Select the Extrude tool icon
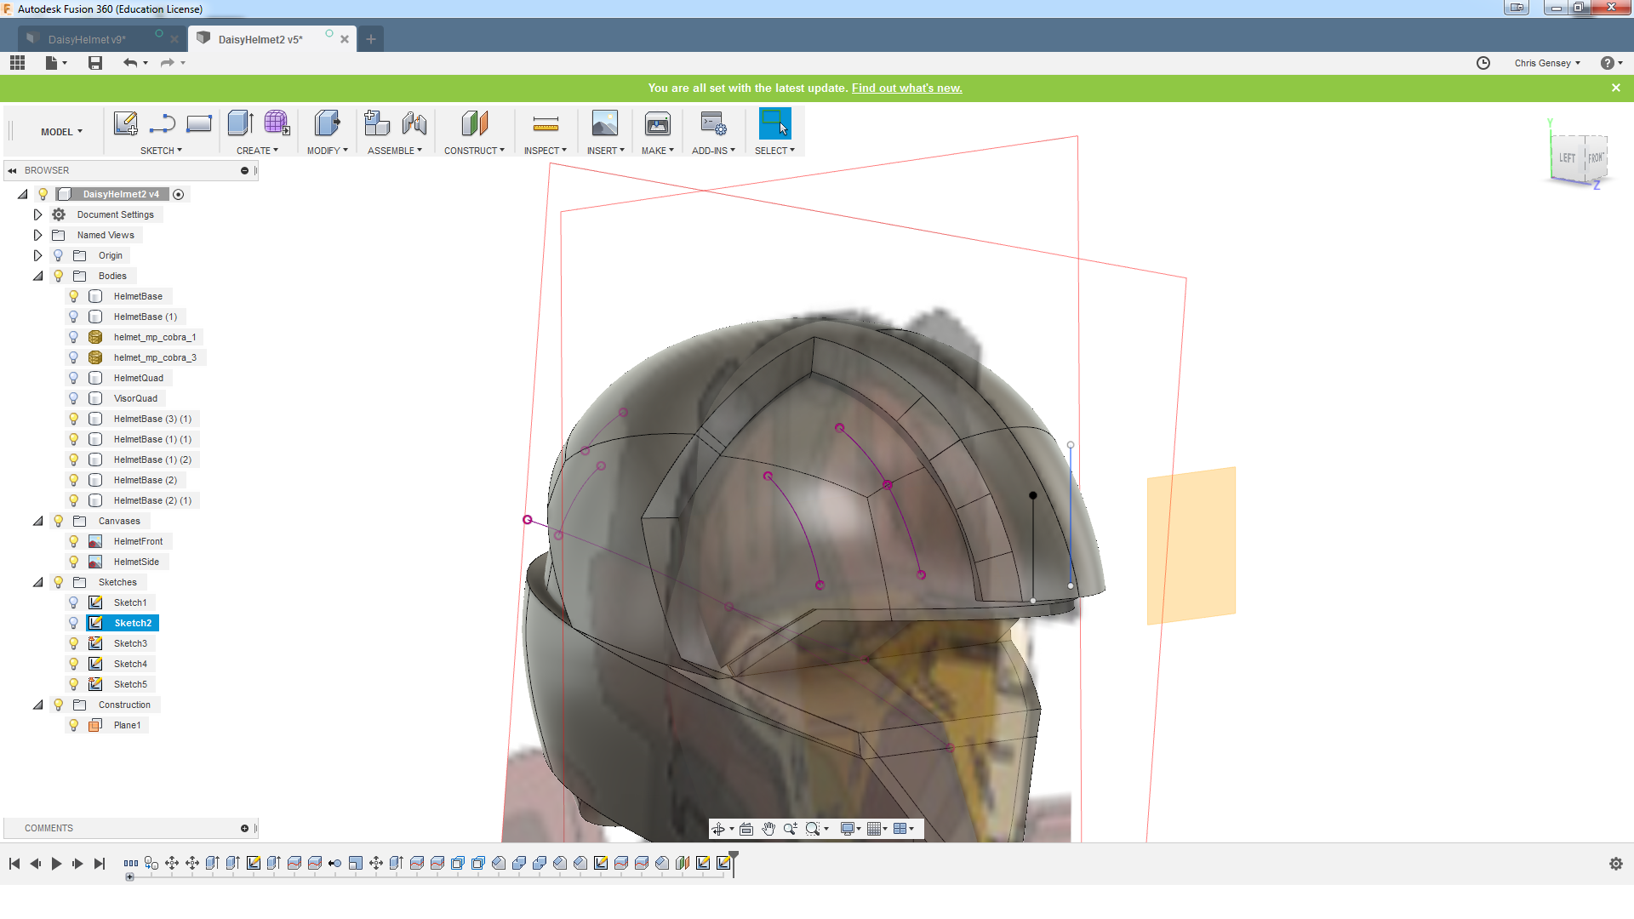This screenshot has height=919, width=1634. click(x=240, y=124)
